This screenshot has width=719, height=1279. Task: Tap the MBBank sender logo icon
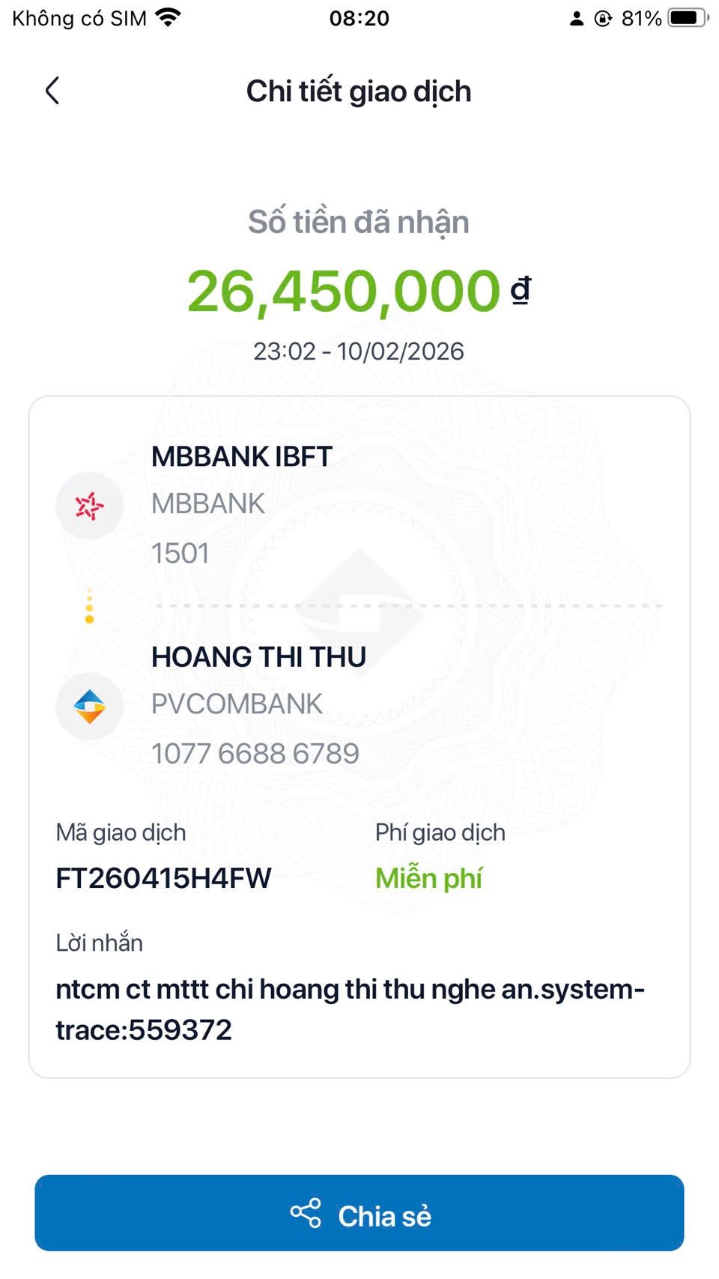click(x=90, y=506)
